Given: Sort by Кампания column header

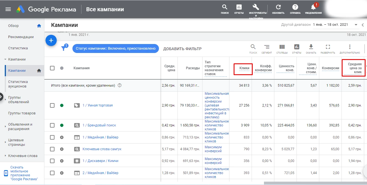Looking at the screenshot, I should (x=81, y=68).
